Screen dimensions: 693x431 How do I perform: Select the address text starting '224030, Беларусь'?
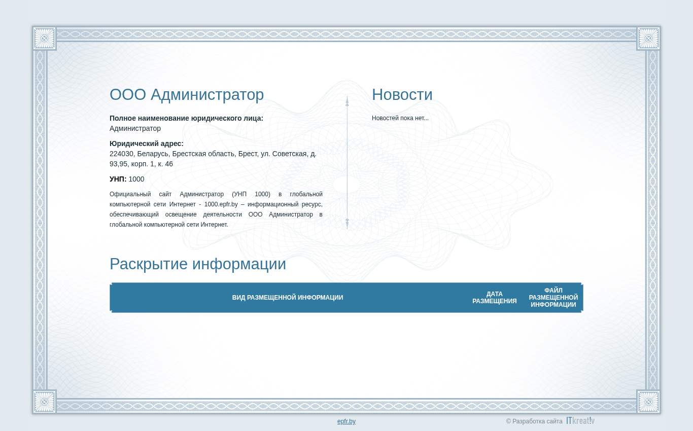(x=213, y=159)
